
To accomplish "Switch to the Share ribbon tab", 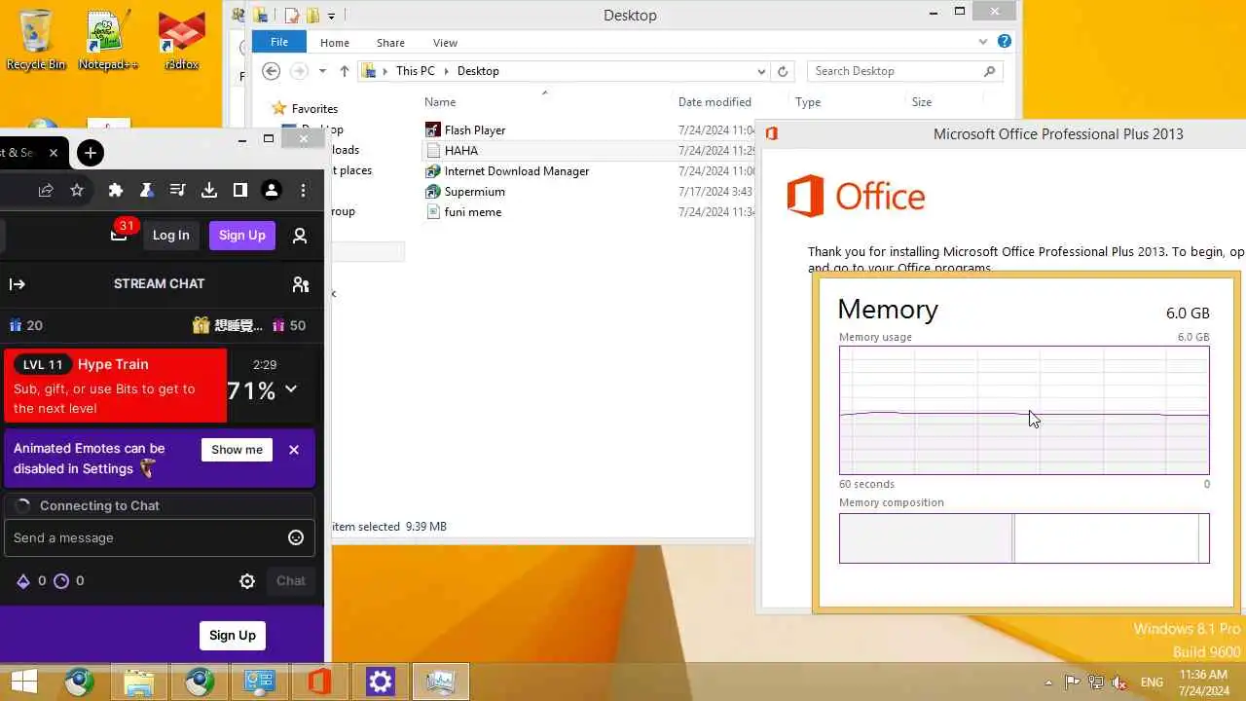I will pos(390,43).
